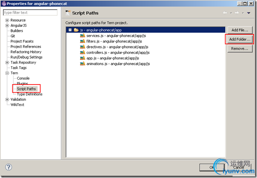Click the Remove button

pyautogui.click(x=240, y=48)
